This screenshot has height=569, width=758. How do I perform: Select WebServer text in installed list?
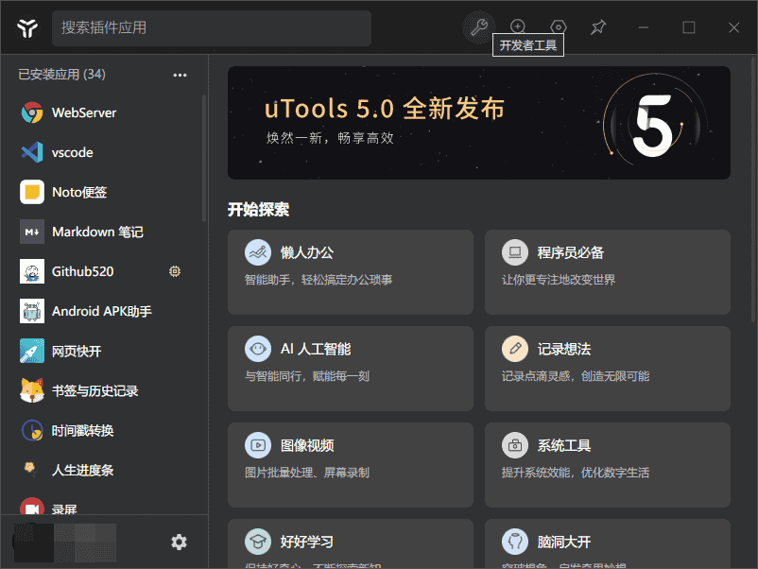tap(84, 112)
